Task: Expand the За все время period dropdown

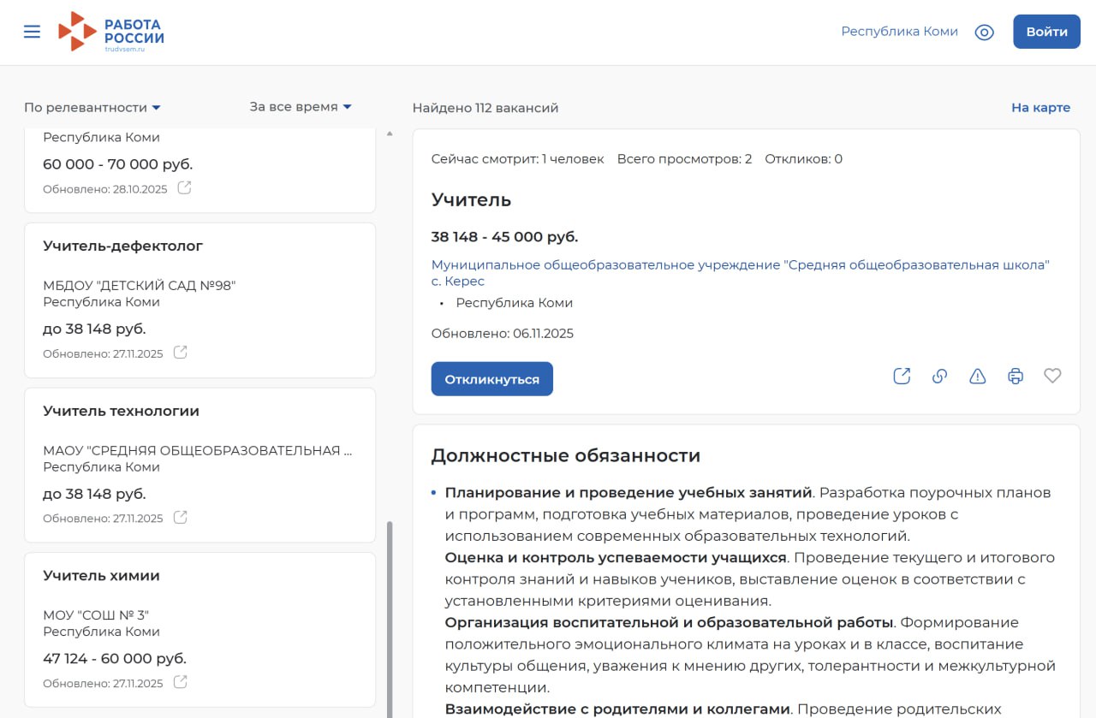Action: pyautogui.click(x=301, y=107)
